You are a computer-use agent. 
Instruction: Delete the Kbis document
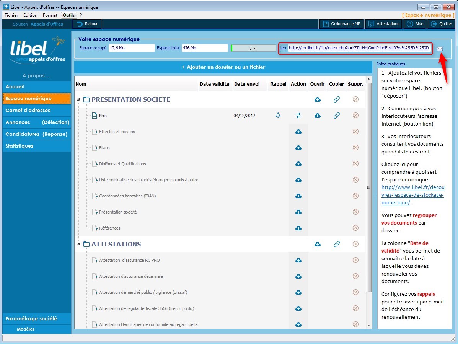tap(355, 116)
